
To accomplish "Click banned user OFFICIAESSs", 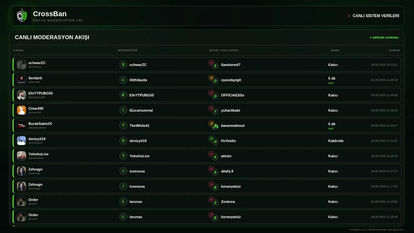I will point(233,95).
